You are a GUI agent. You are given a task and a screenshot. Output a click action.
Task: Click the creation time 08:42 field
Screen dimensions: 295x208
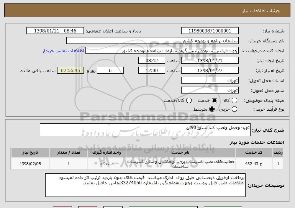[152, 61]
